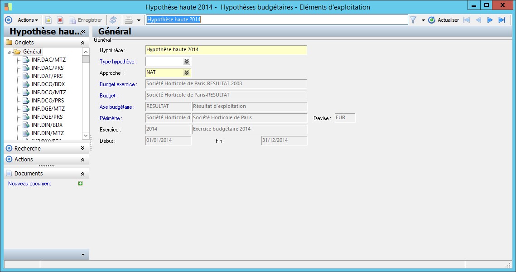Click the INF.DAC/MTZ document icon
The image size is (516, 272).
point(26,59)
